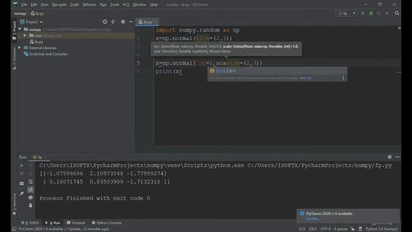412x232 pixels.
Task: Click the Down the Stack Trace arrow
Action: (x=30, y=173)
